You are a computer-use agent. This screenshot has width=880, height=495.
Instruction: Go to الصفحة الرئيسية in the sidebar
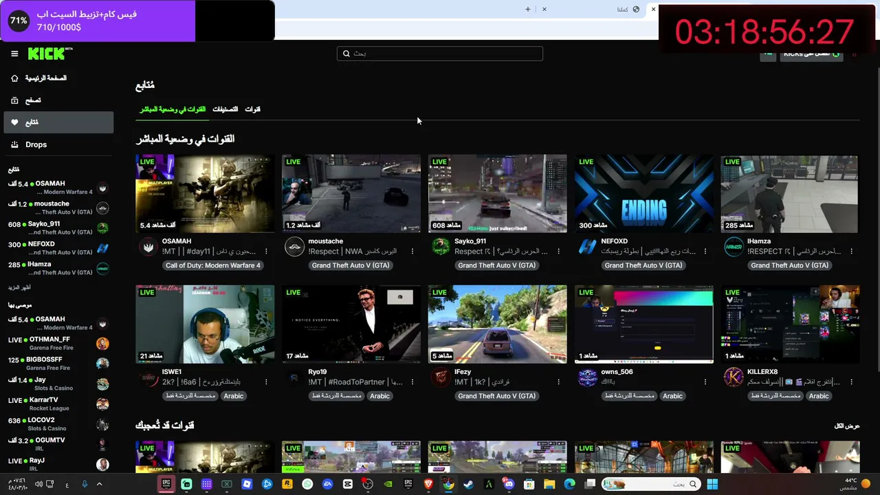58,78
